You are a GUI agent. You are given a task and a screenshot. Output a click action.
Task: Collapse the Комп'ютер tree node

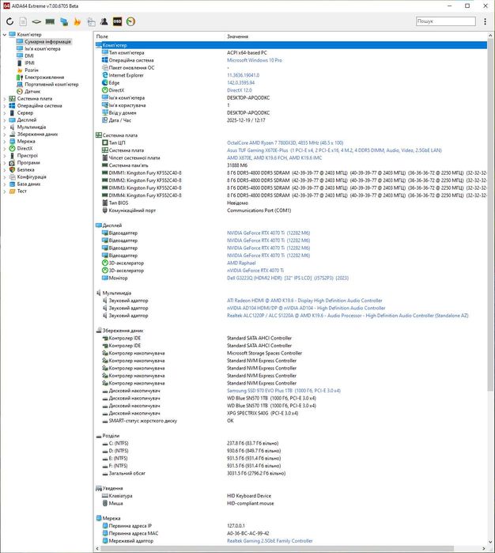[x=5, y=35]
